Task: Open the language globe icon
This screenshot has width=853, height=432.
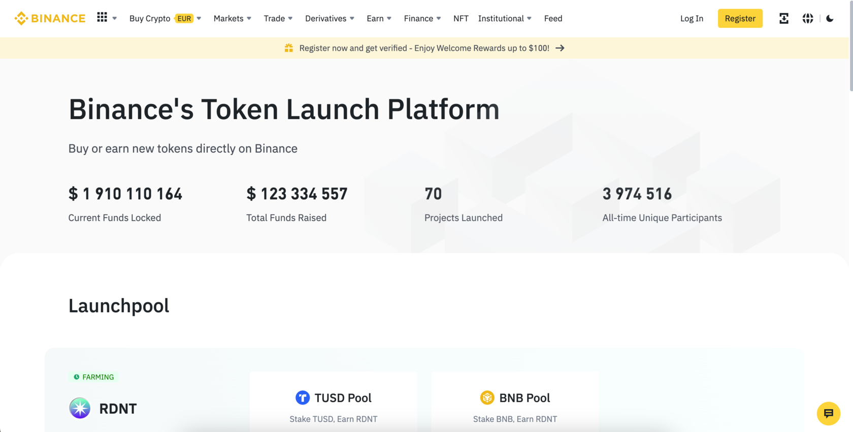Action: [x=808, y=18]
